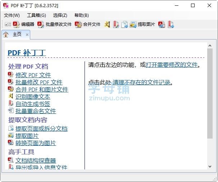The image size is (218, 182).
Task: Open the 工具箱(G) menu
Action: point(36,15)
